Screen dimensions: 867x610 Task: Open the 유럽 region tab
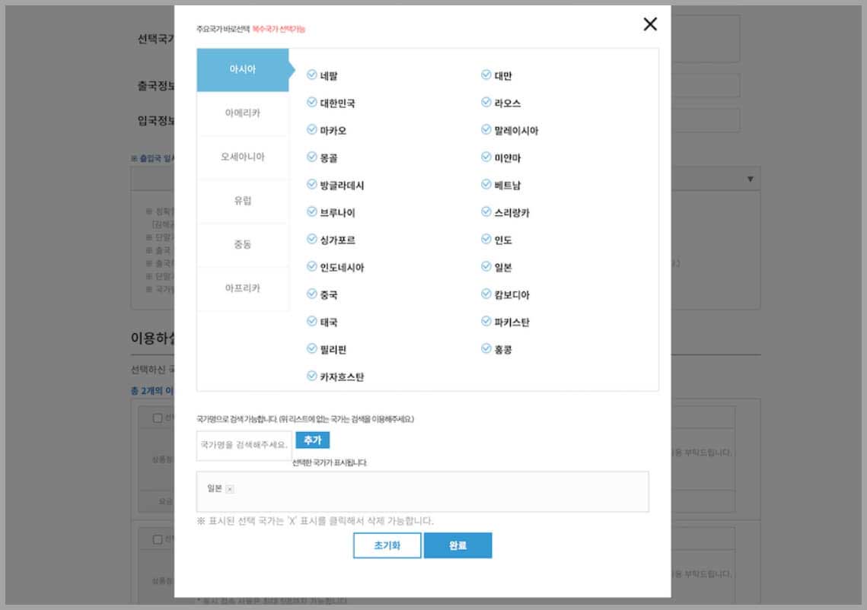tap(242, 201)
